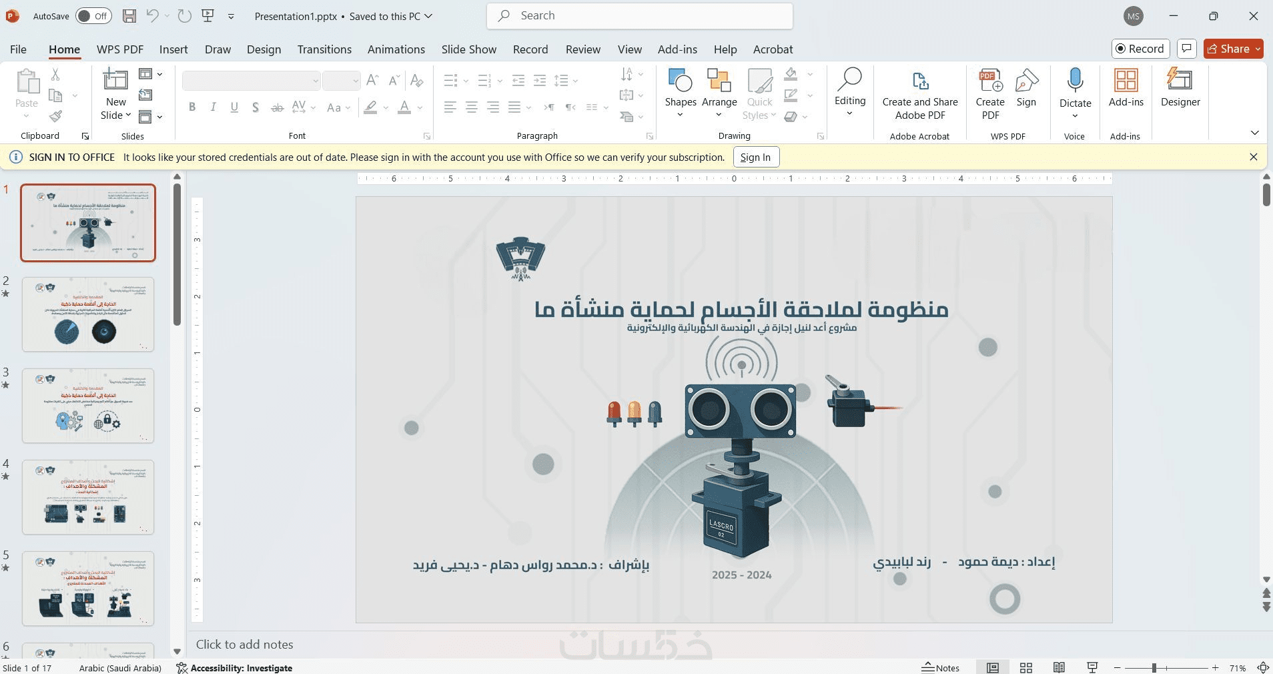Apply text shadow formatting
Image resolution: width=1273 pixels, height=674 pixels.
coord(256,107)
